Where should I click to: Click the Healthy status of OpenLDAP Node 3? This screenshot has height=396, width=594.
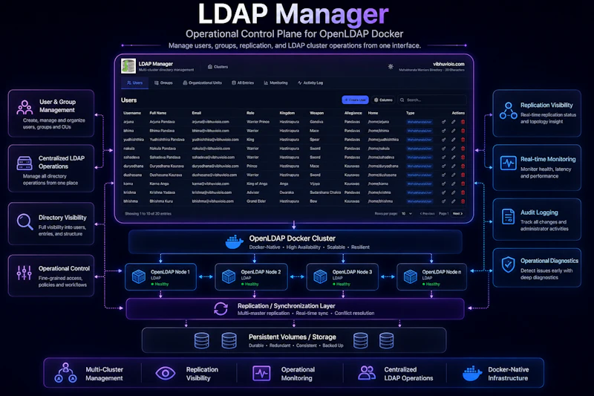(x=342, y=285)
